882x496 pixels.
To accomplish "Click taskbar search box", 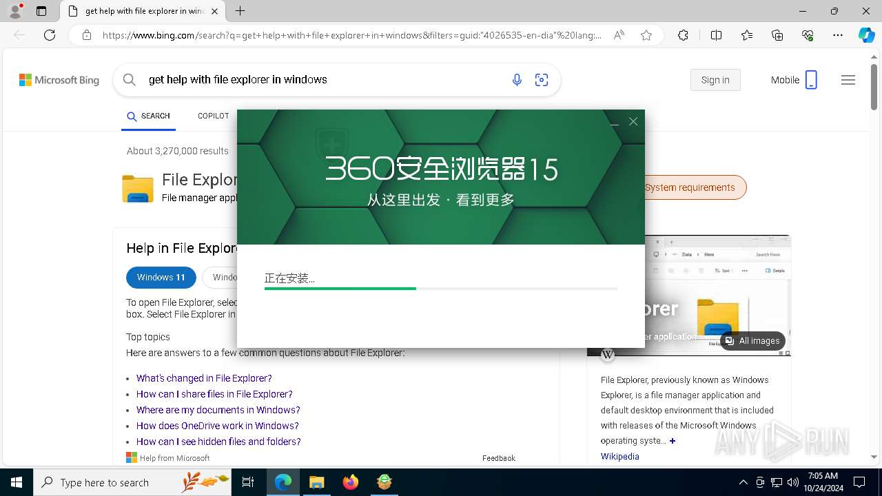I will [132, 482].
